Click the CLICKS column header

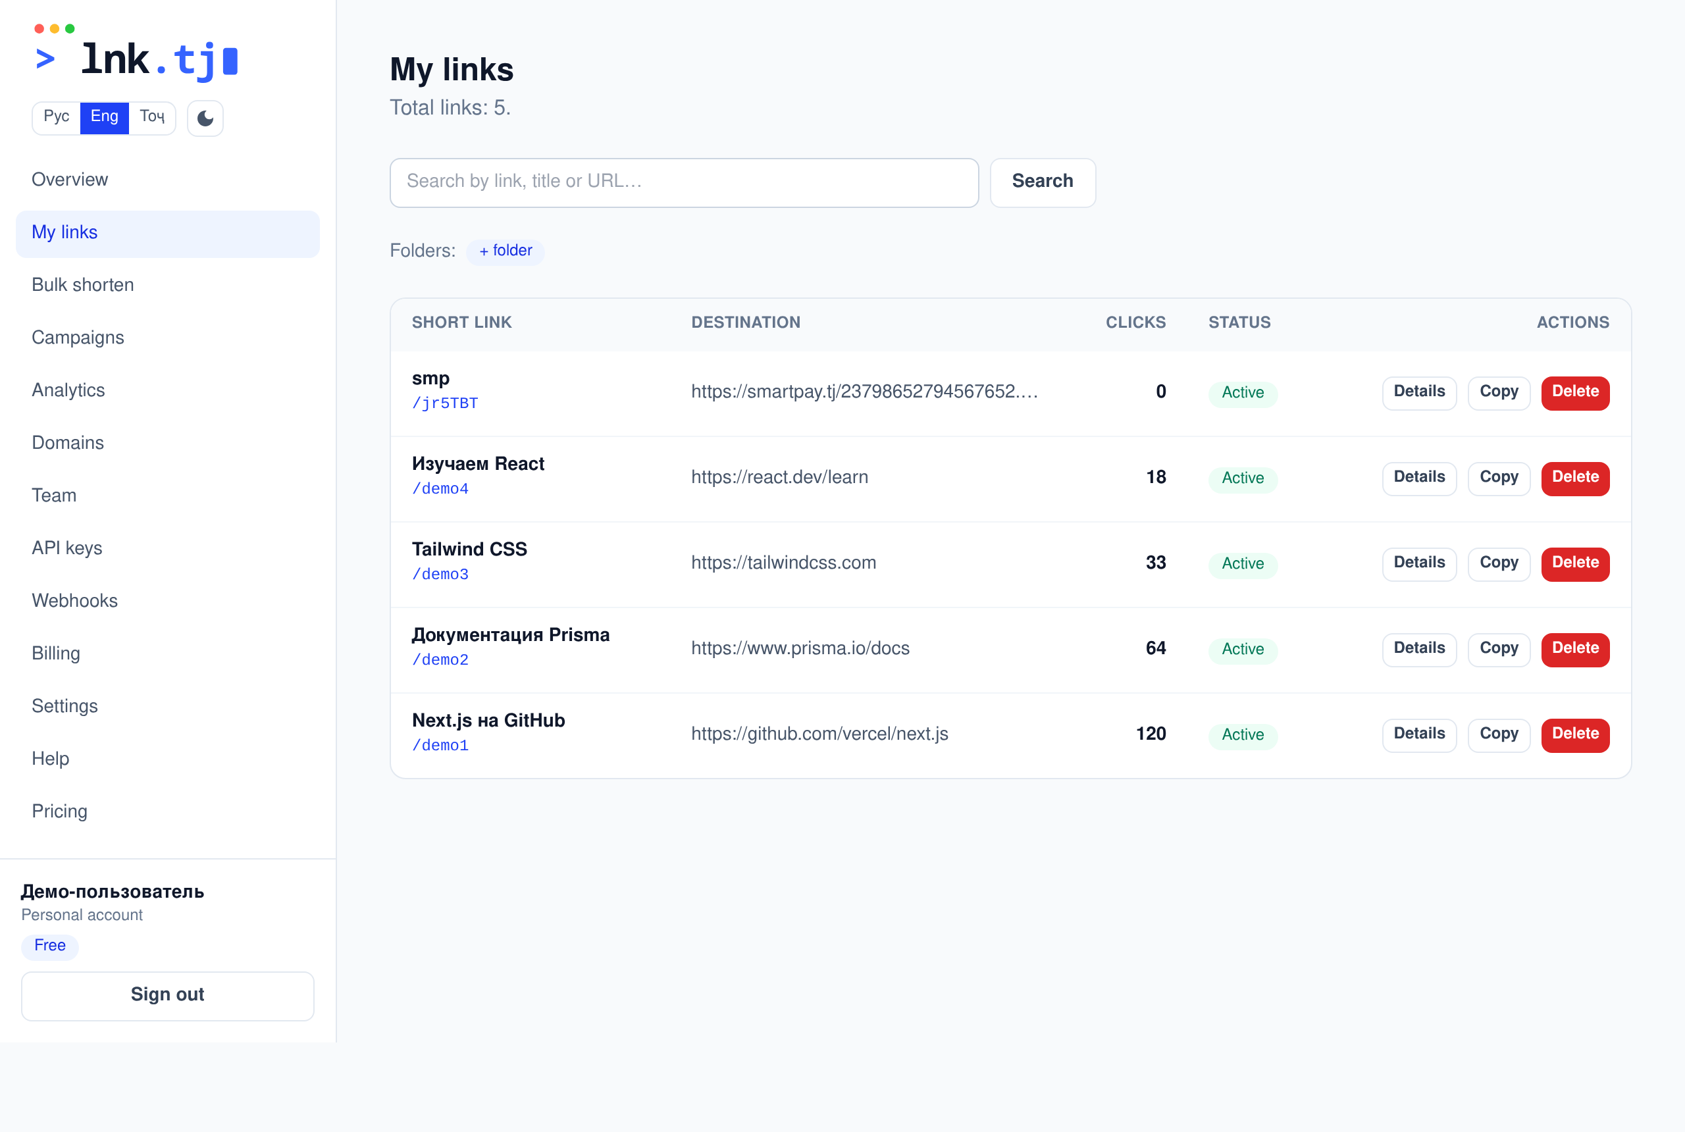pyautogui.click(x=1135, y=322)
